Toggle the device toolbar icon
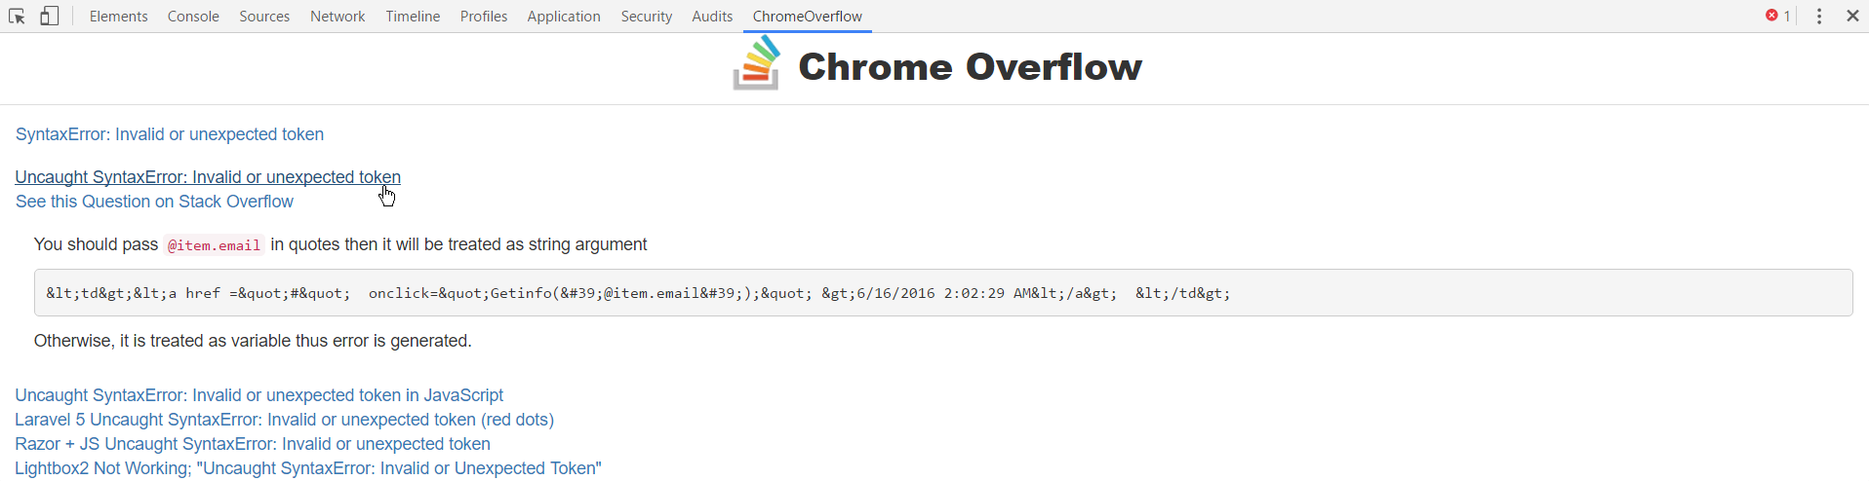The image size is (1869, 481). click(49, 17)
